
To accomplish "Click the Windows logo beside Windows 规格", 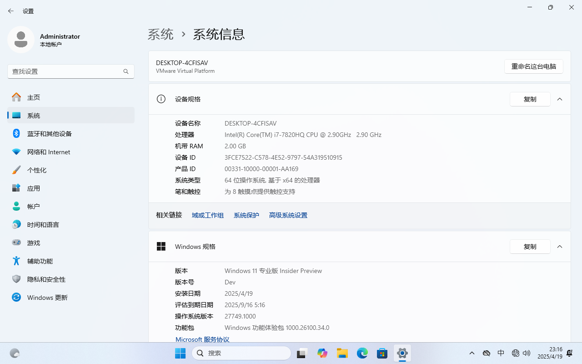I will point(161,247).
